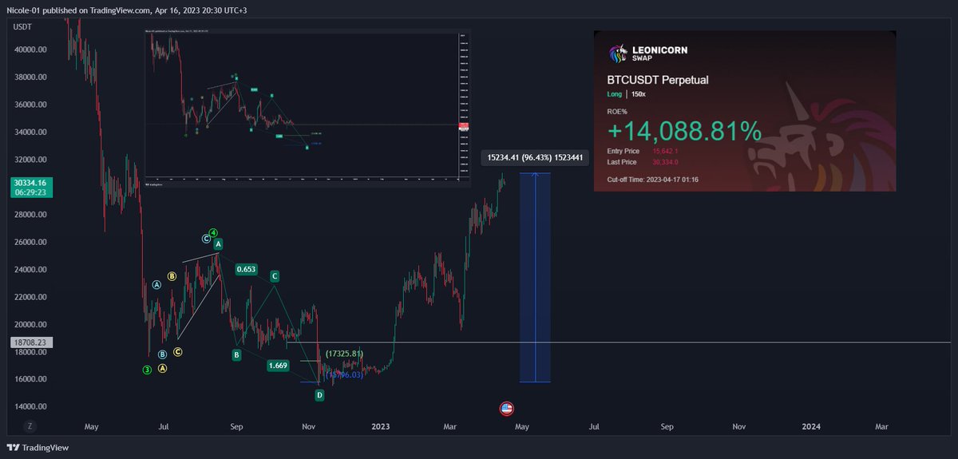Open the inset chart thumbnail
958x459 pixels.
pos(308,109)
